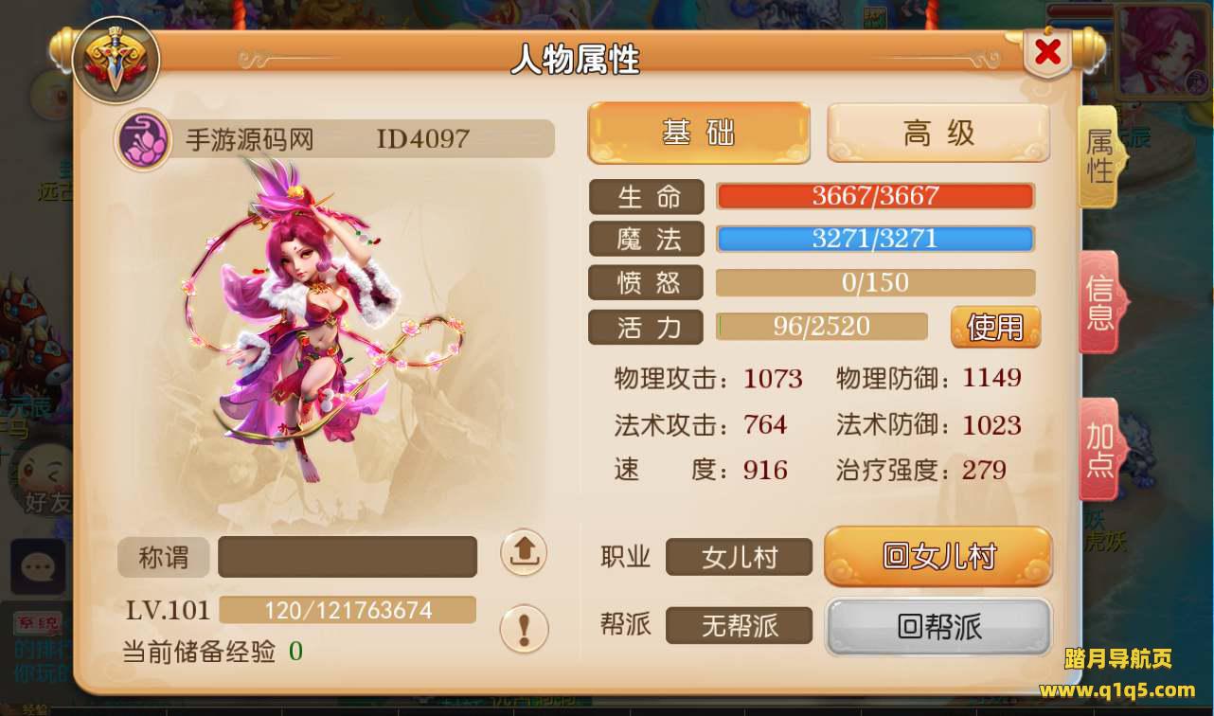Screen dimensions: 1214x716
Task: Click the red 生命 health bar
Action: pyautogui.click(x=875, y=196)
